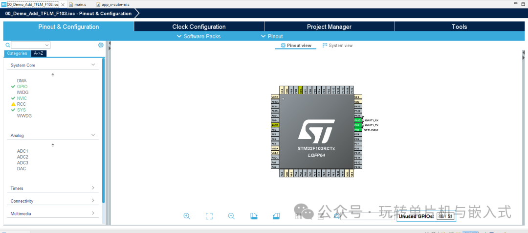Switch to the Clock Configuration tab
Screen dimensions: 528x233
click(x=199, y=26)
